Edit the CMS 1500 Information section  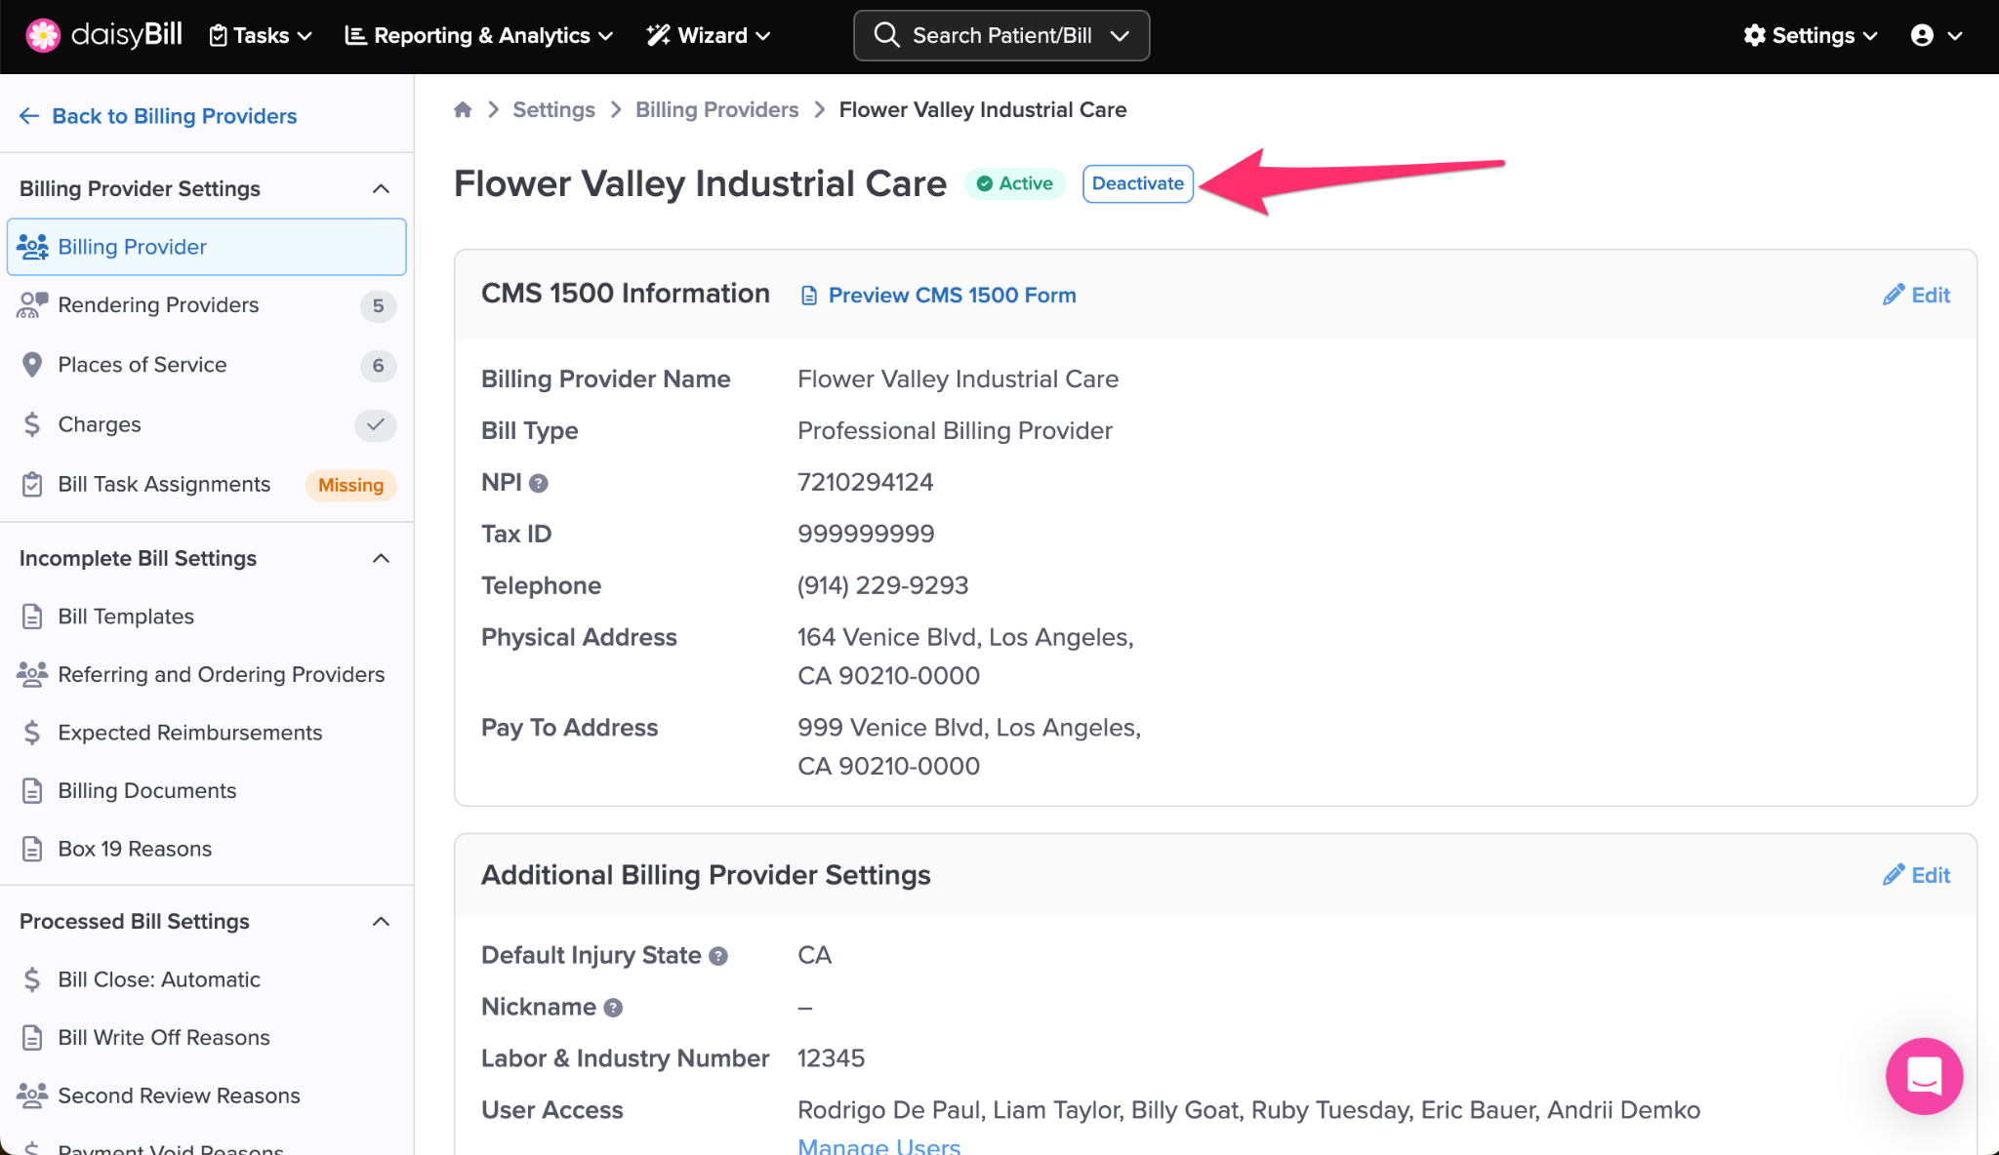[x=1916, y=295]
